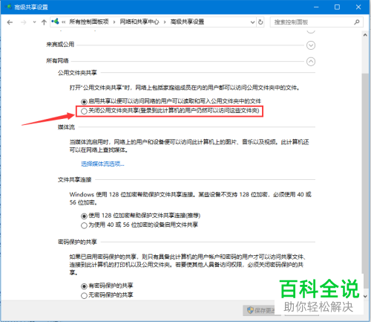Go back with the back arrow
Viewport: 371px width, 322px height.
tap(10, 22)
